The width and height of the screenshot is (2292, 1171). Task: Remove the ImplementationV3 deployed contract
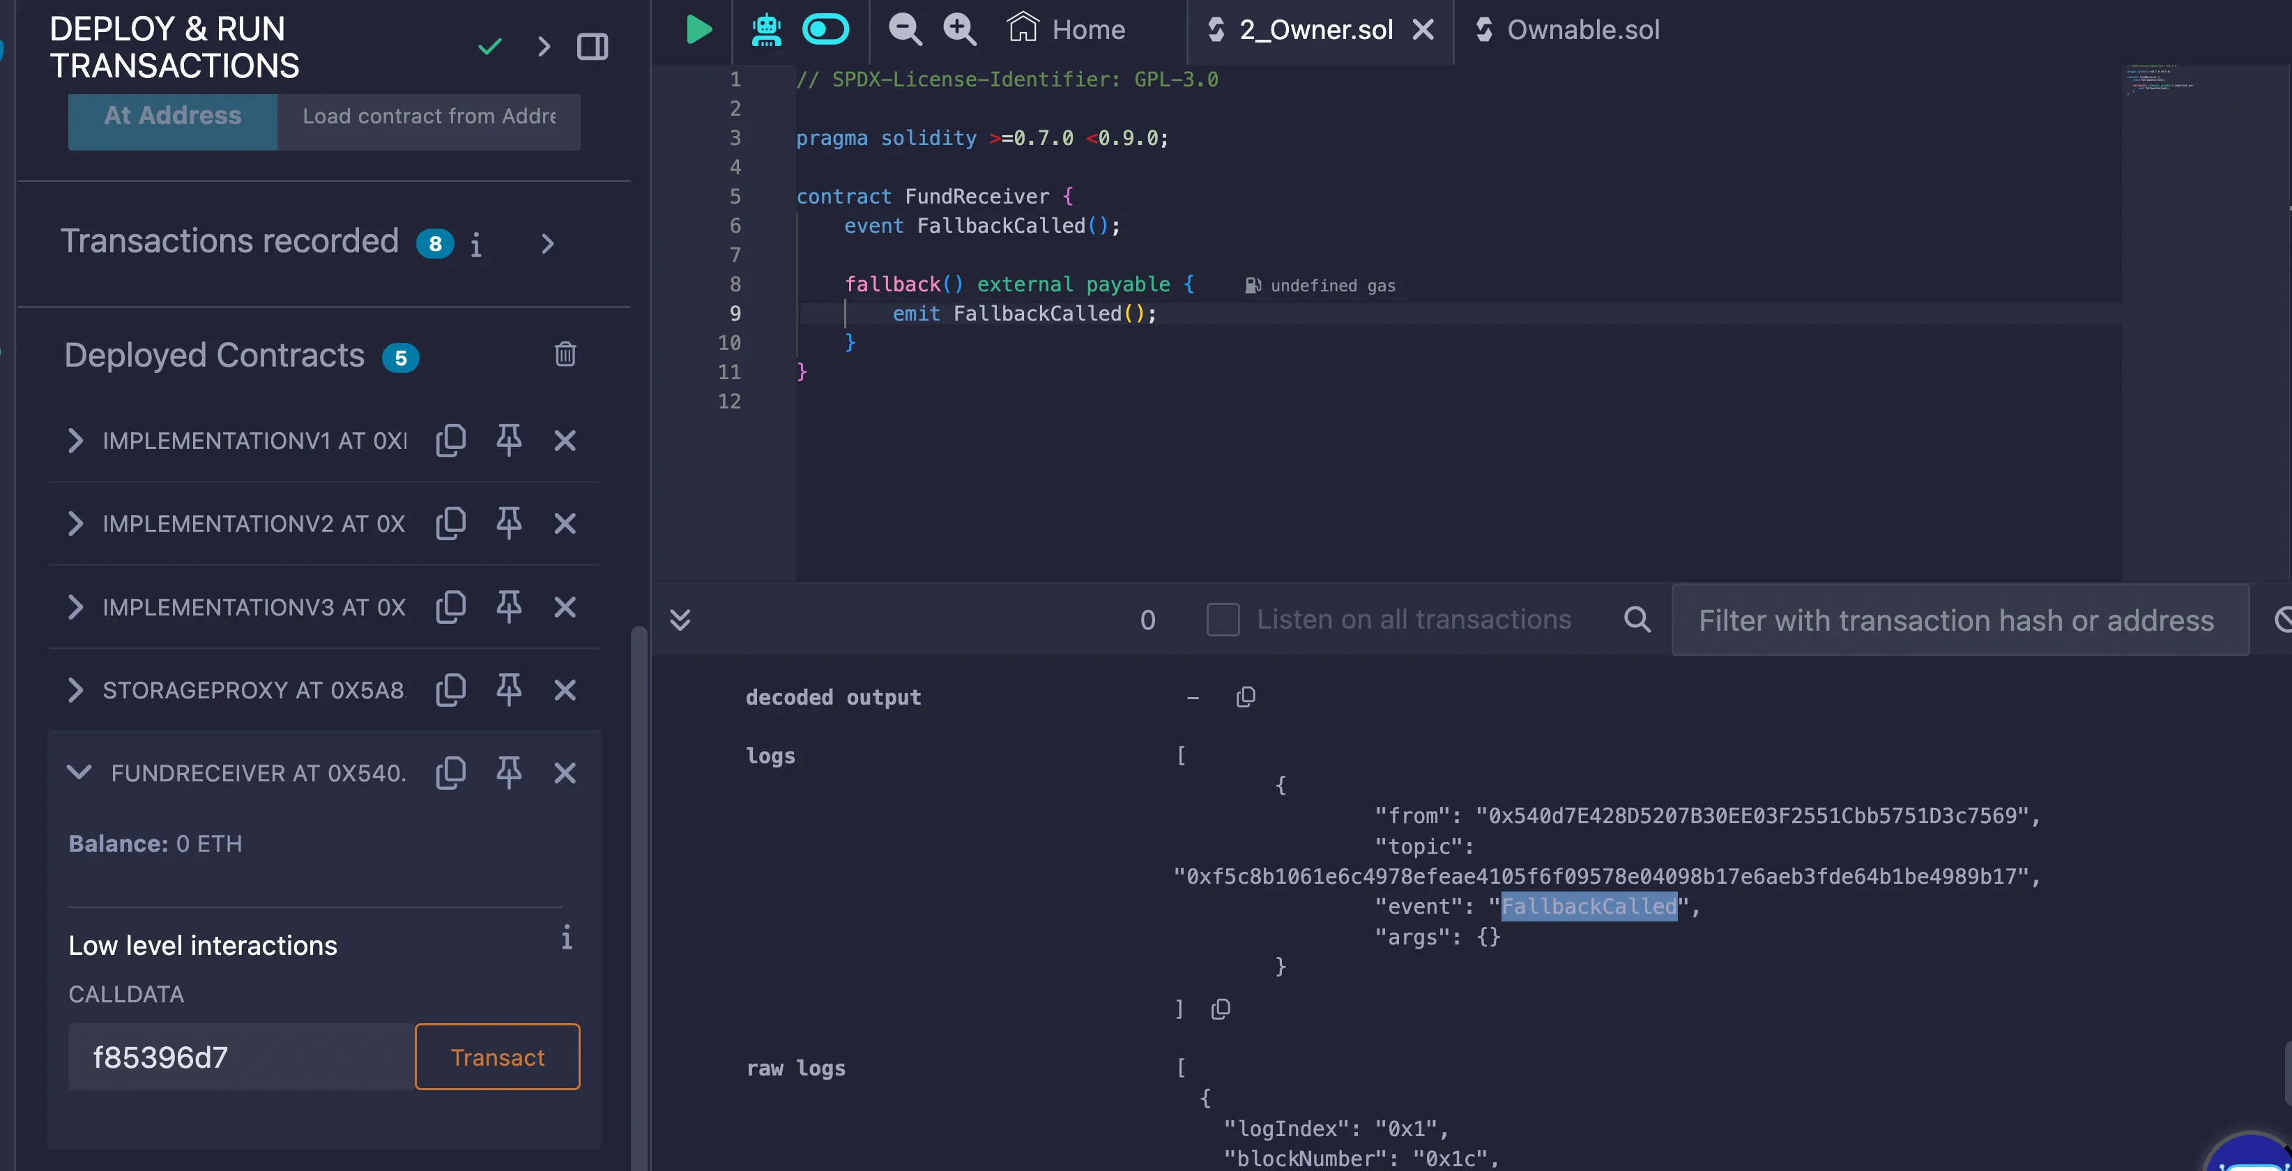click(565, 607)
